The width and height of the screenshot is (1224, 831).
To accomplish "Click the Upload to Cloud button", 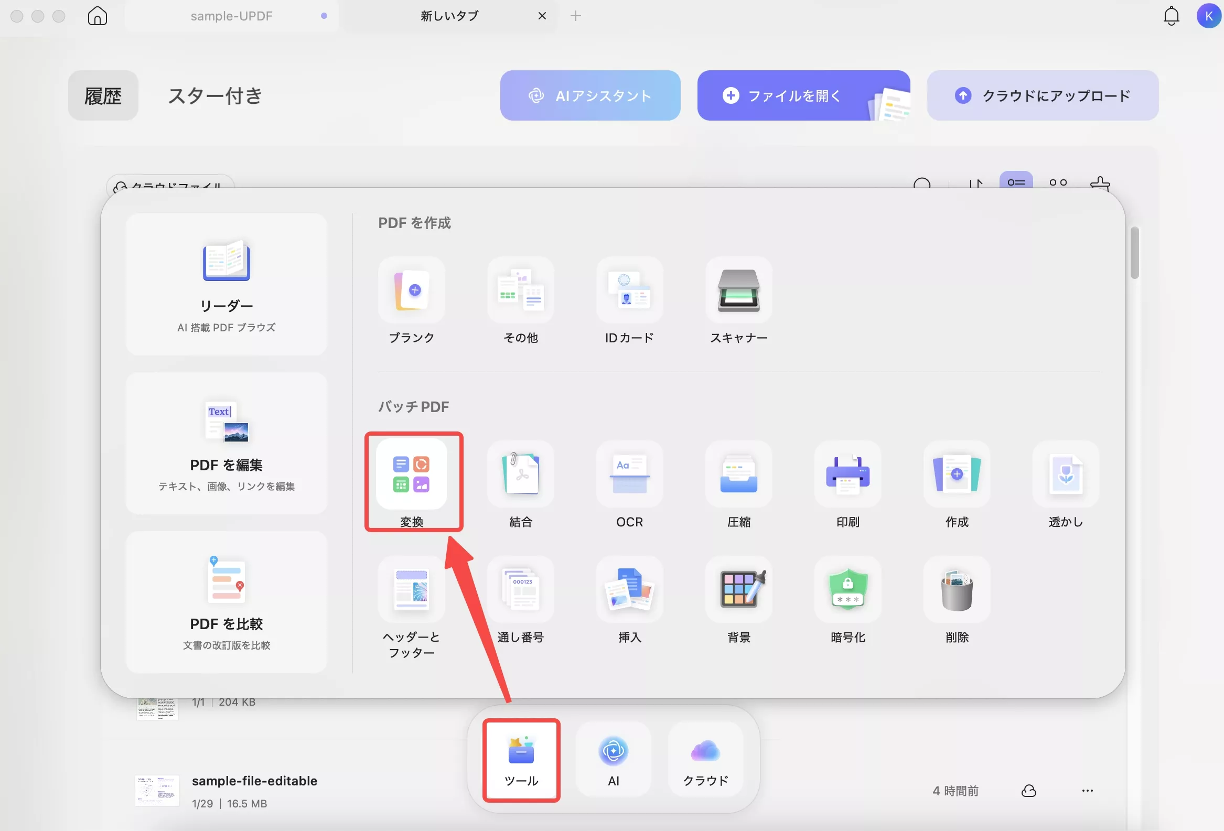I will 1043,96.
